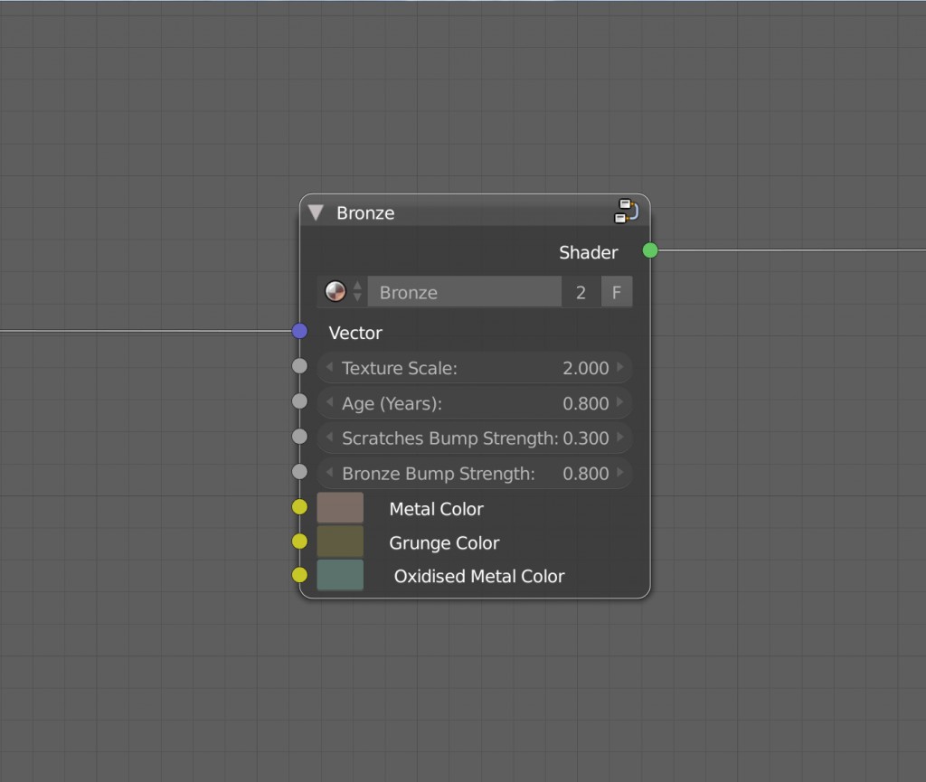The height and width of the screenshot is (782, 926).
Task: Open the Grunge Color swatch picker
Action: [340, 541]
